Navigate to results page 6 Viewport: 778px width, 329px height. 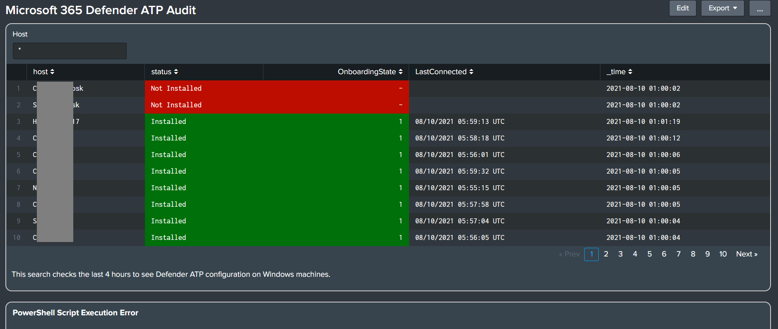point(664,254)
